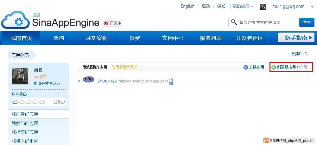Click 创建新应用 (1/10) link
Screen dimensions: 317x145
[292, 67]
